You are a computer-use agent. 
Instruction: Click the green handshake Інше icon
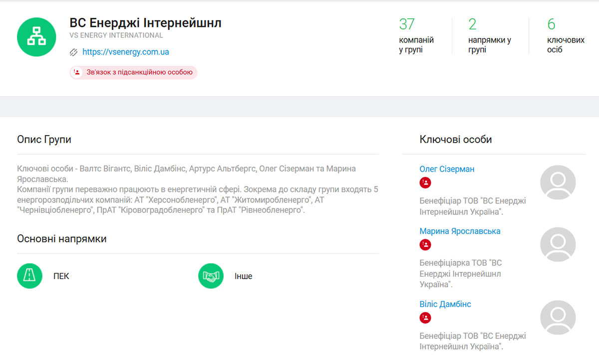click(211, 276)
